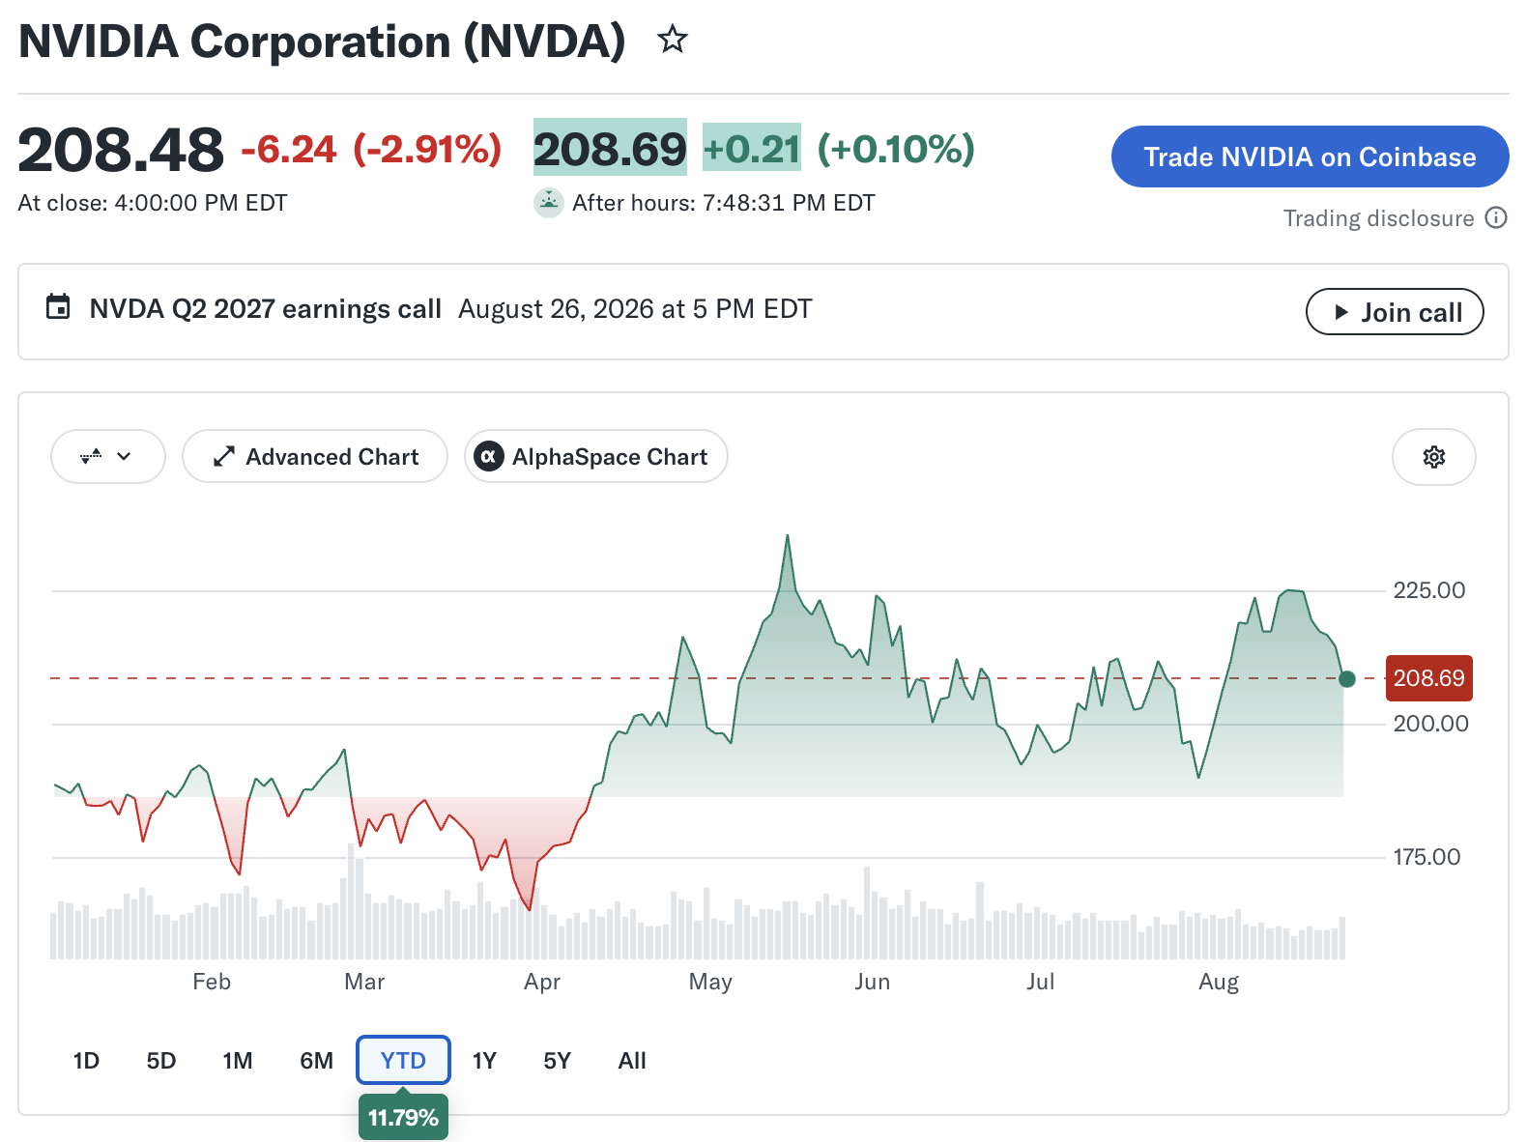Select the All time range

click(632, 1061)
